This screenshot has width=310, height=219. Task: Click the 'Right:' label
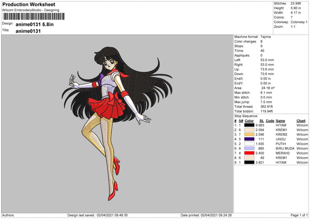pyautogui.click(x=239, y=65)
